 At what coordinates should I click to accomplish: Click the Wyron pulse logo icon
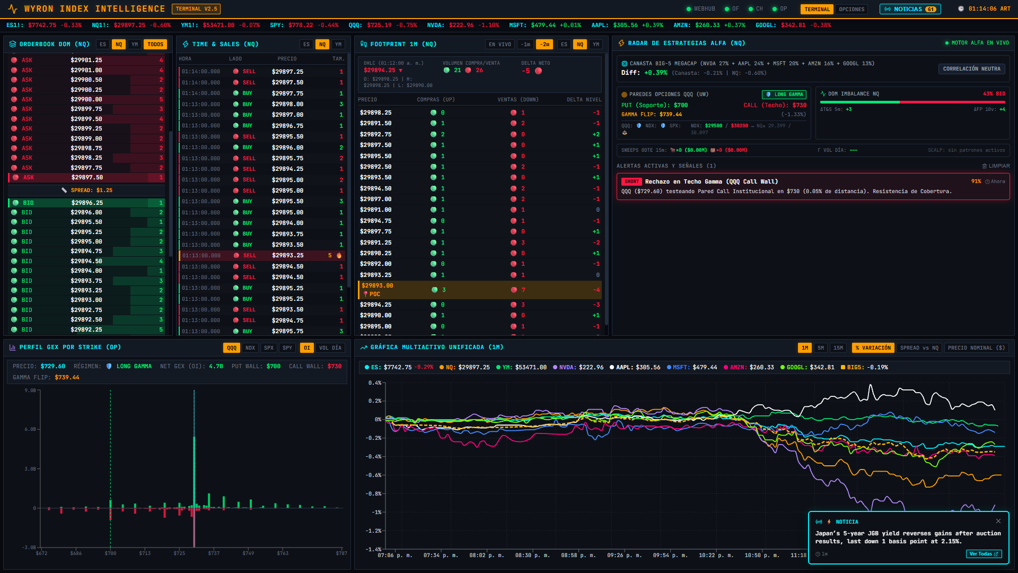click(x=13, y=9)
